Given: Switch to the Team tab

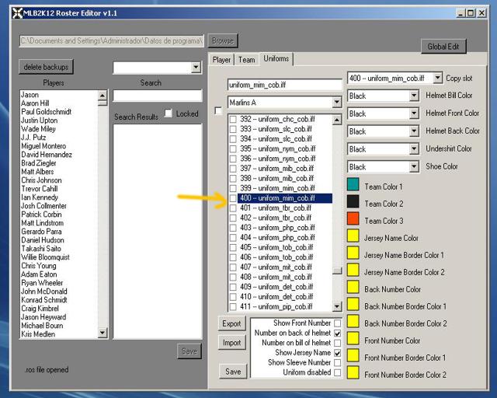Looking at the screenshot, I should [247, 60].
